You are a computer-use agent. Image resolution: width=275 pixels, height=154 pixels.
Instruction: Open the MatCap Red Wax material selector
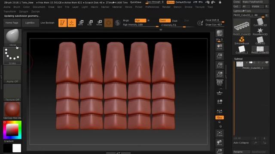(x=12, y=111)
